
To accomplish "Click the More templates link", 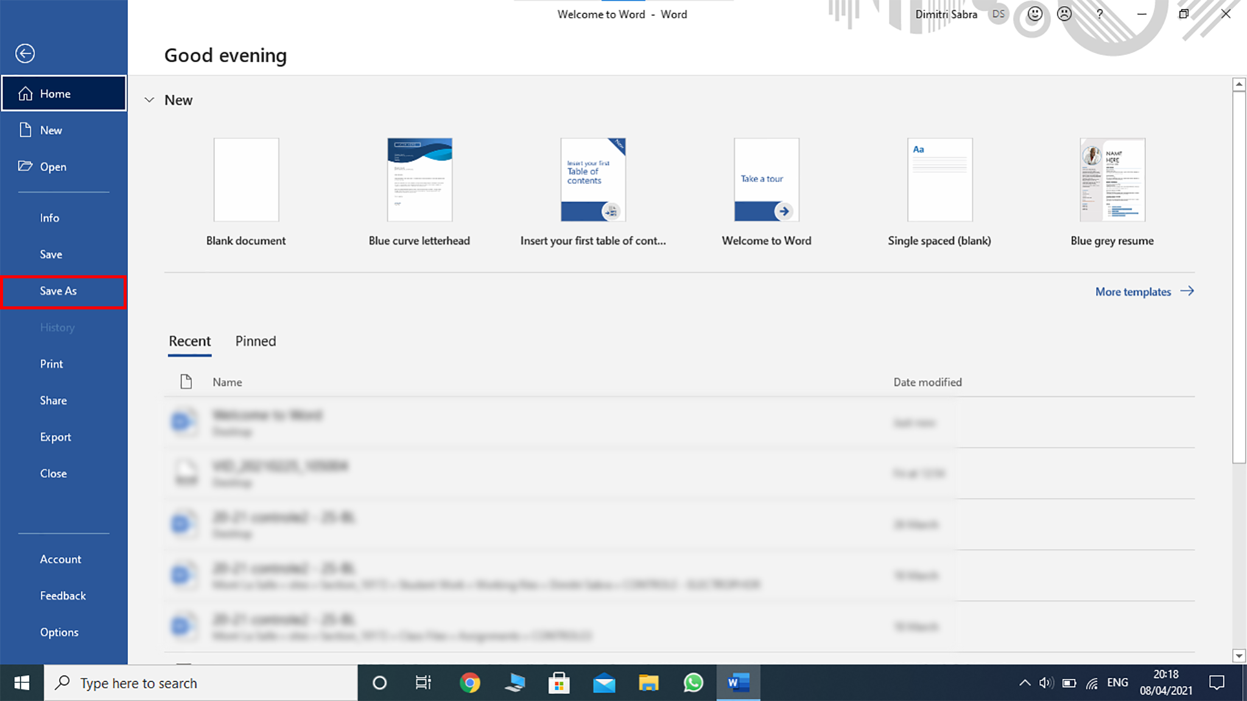I will pyautogui.click(x=1134, y=292).
